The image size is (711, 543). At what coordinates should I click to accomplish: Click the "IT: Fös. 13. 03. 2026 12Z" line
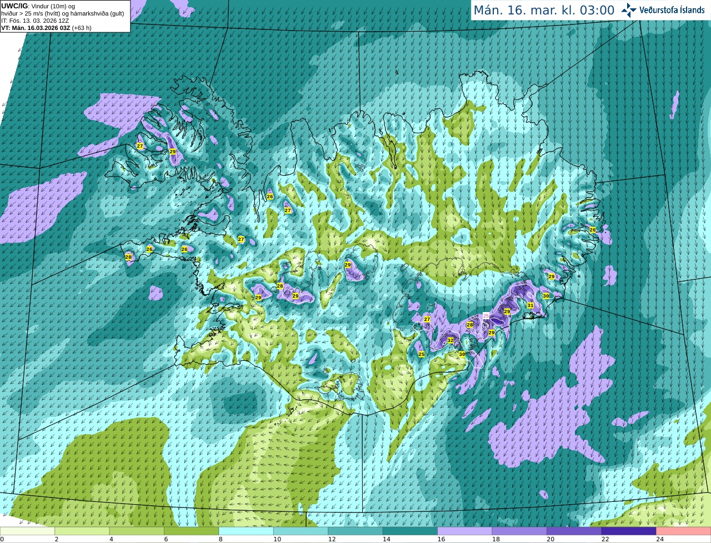point(35,21)
